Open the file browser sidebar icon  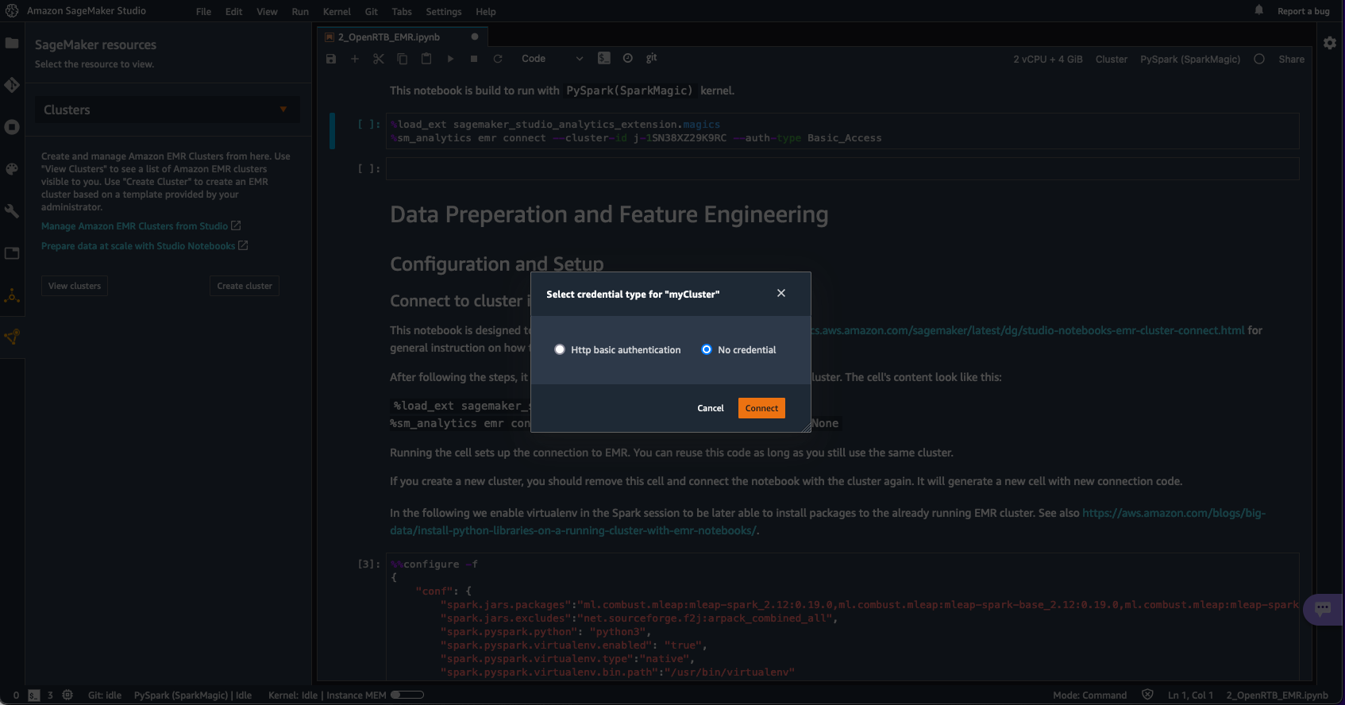point(12,43)
